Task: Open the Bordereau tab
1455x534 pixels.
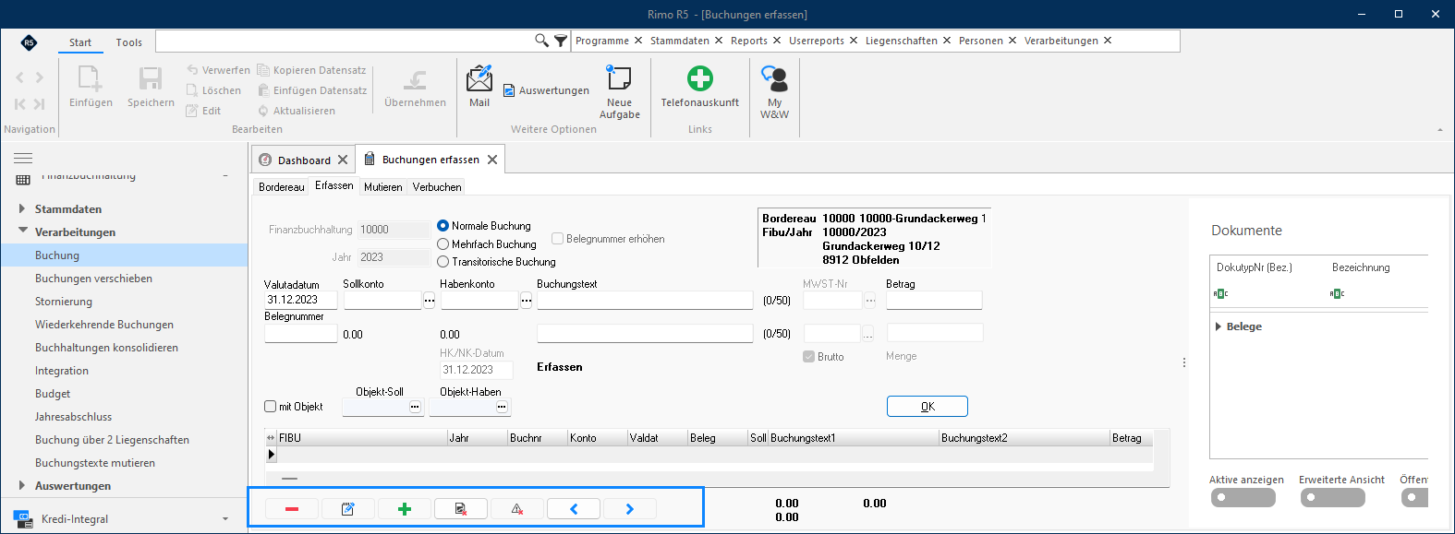Action: (282, 186)
